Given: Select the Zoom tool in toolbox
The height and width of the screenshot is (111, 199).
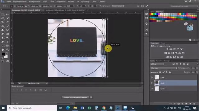Looking at the screenshot, I should click(x=7, y=50).
